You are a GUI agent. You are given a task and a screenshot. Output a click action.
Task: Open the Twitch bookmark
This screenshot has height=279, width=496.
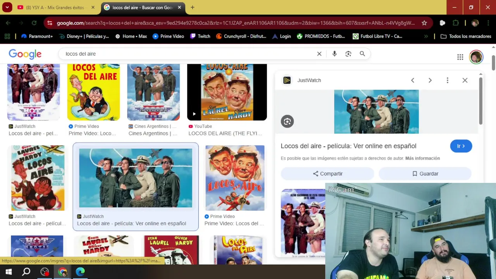(x=200, y=36)
